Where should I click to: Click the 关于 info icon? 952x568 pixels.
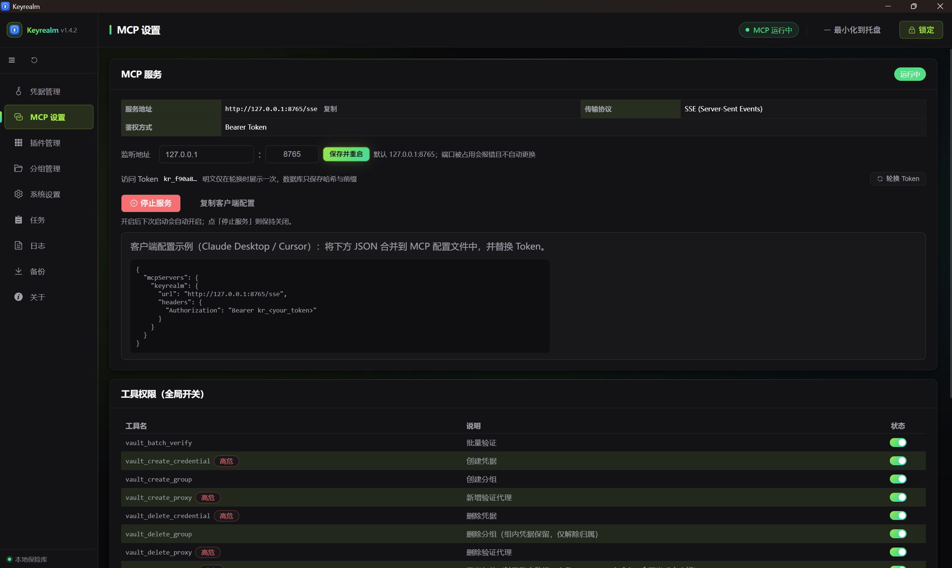tap(18, 296)
